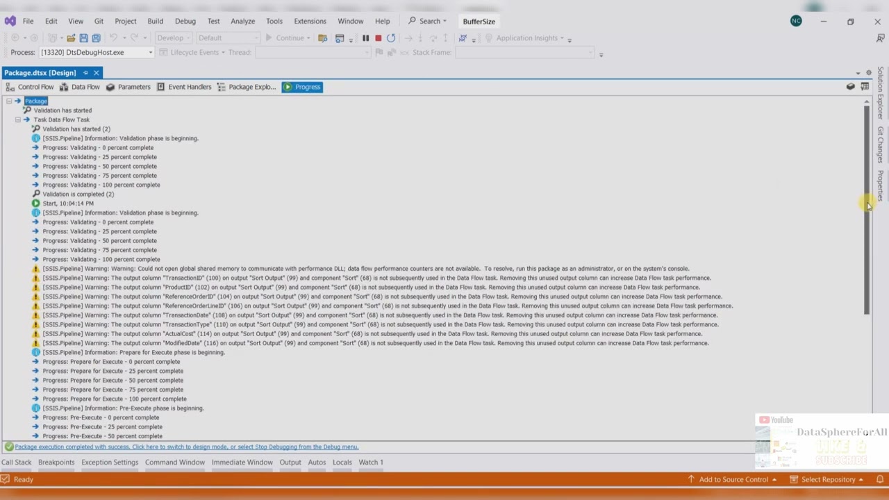Click the notifications bell icon
The image size is (889, 500).
879,480
